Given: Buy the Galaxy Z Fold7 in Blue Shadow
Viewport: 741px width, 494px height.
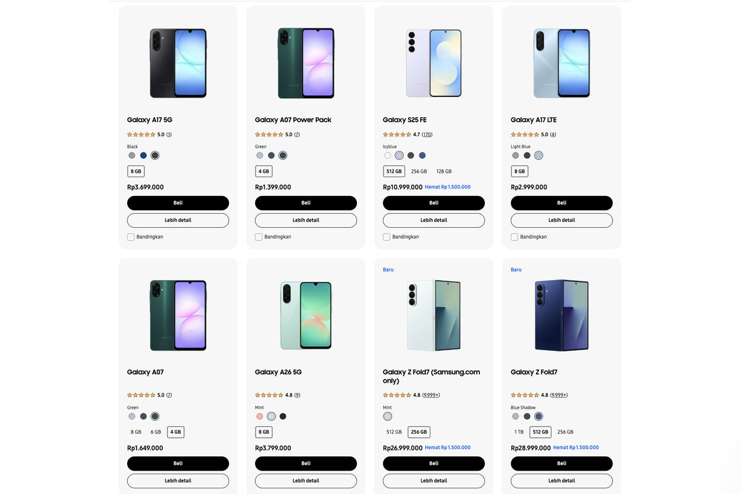Looking at the screenshot, I should pos(561,463).
